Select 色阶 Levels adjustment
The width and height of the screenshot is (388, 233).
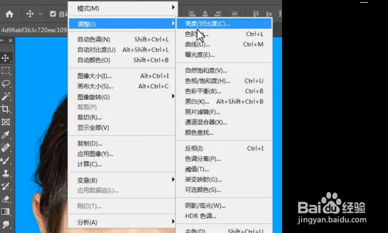click(x=224, y=34)
